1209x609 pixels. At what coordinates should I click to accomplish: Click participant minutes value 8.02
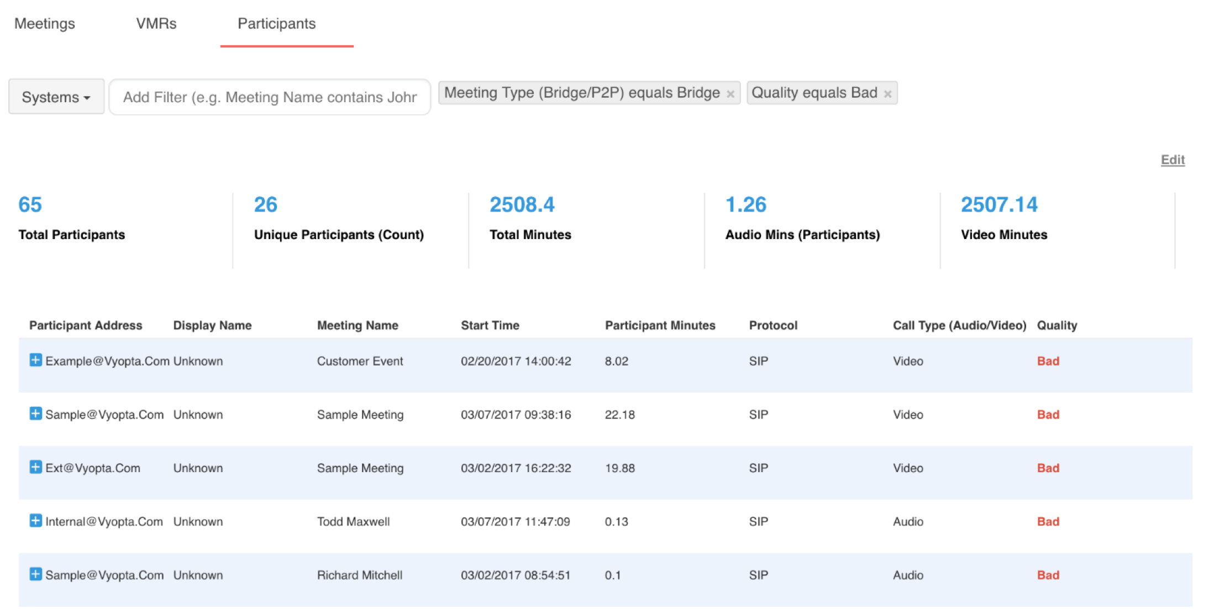click(x=616, y=361)
